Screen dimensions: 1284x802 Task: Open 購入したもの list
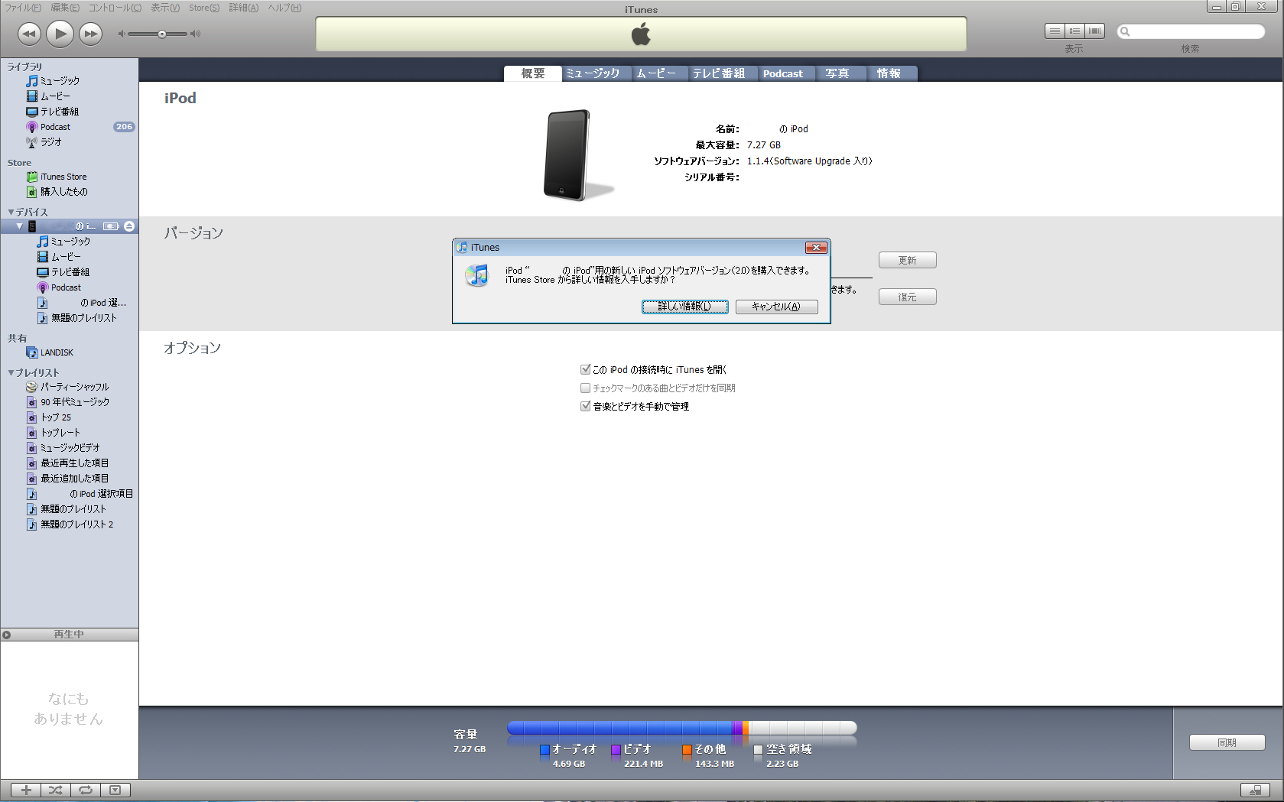(x=63, y=192)
